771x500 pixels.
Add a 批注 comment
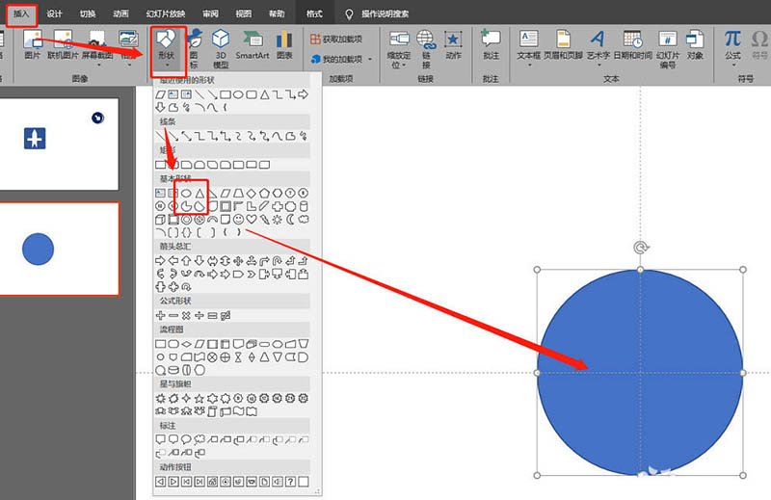pos(491,44)
